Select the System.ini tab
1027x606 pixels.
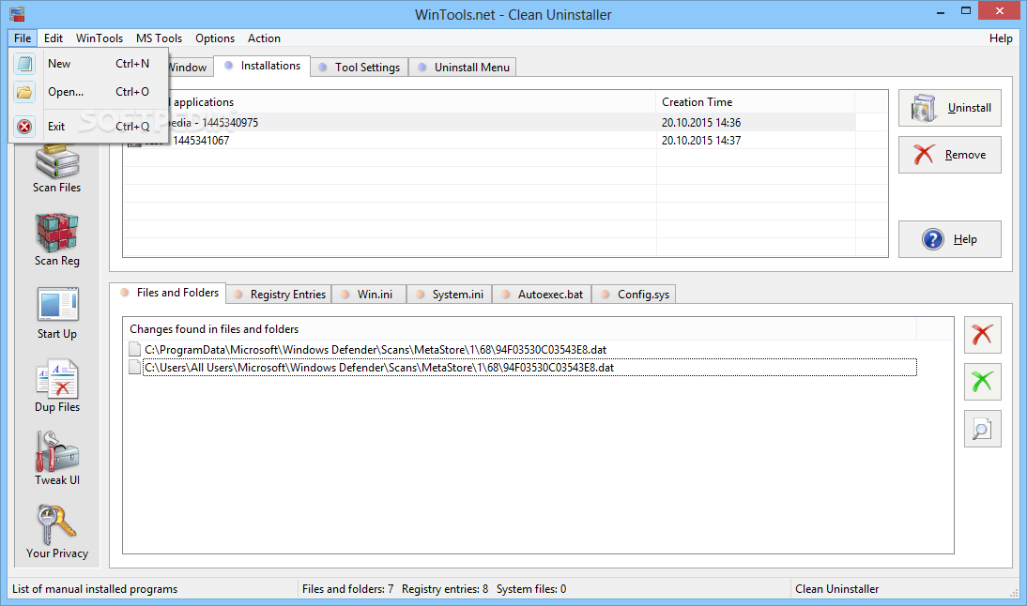pyautogui.click(x=450, y=295)
